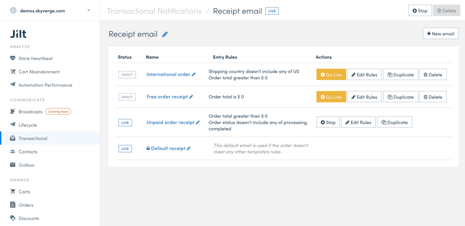Click the pencil icon beside International order

tap(193, 75)
